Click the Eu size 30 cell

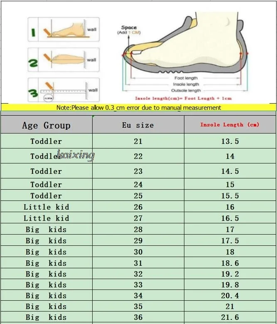[138, 252]
